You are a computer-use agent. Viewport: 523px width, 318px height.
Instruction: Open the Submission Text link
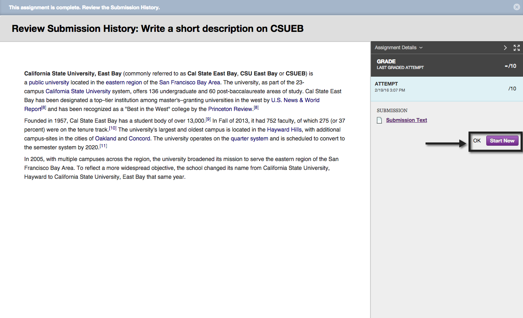coord(406,120)
